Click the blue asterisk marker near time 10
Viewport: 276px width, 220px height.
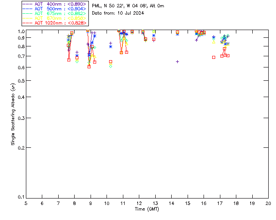[x=110, y=47]
